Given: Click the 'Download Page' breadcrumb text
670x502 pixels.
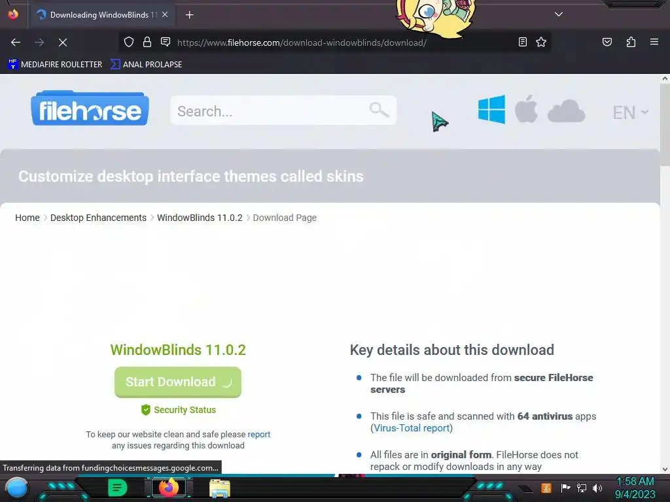Looking at the screenshot, I should coord(285,218).
